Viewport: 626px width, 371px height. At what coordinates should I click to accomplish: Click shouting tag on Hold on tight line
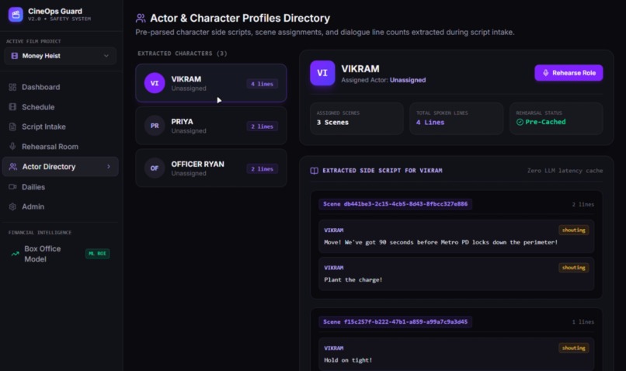click(x=573, y=348)
